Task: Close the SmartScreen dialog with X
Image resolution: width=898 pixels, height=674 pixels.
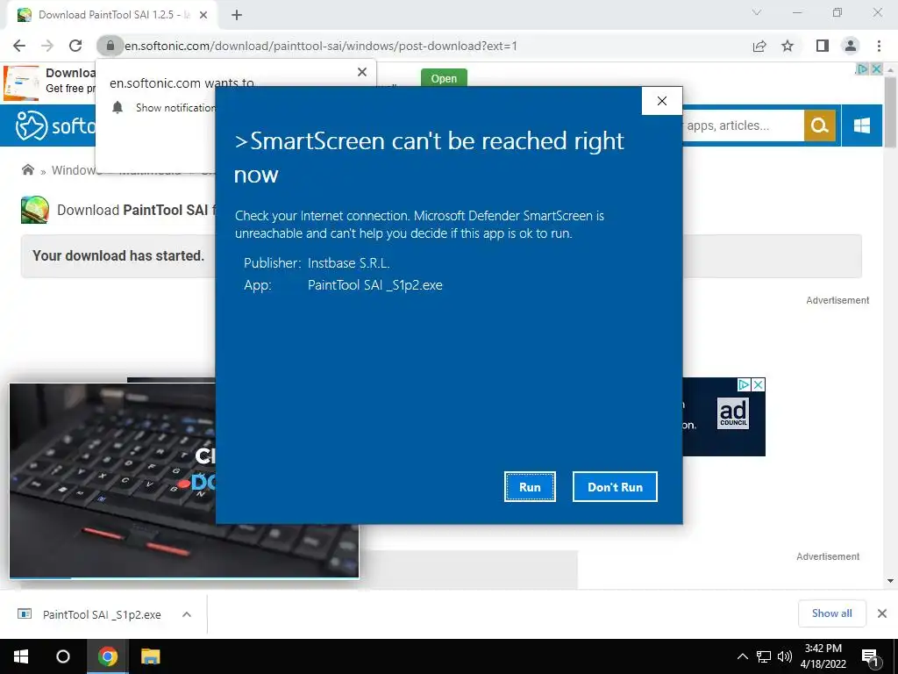Action: [x=662, y=101]
